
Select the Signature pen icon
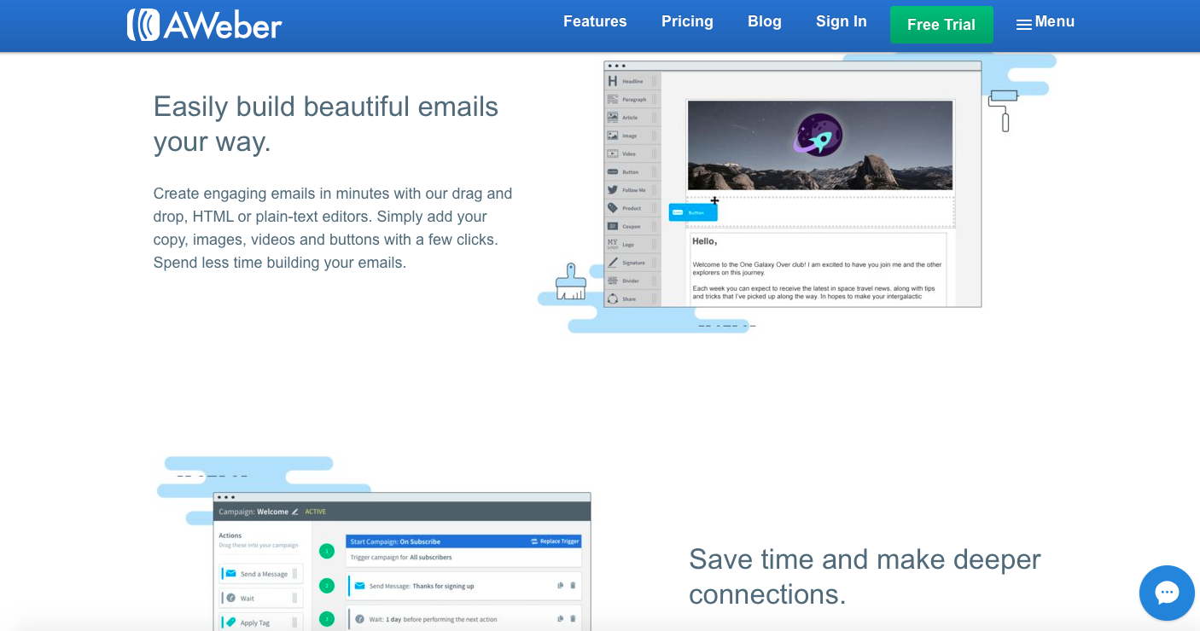pyautogui.click(x=612, y=263)
